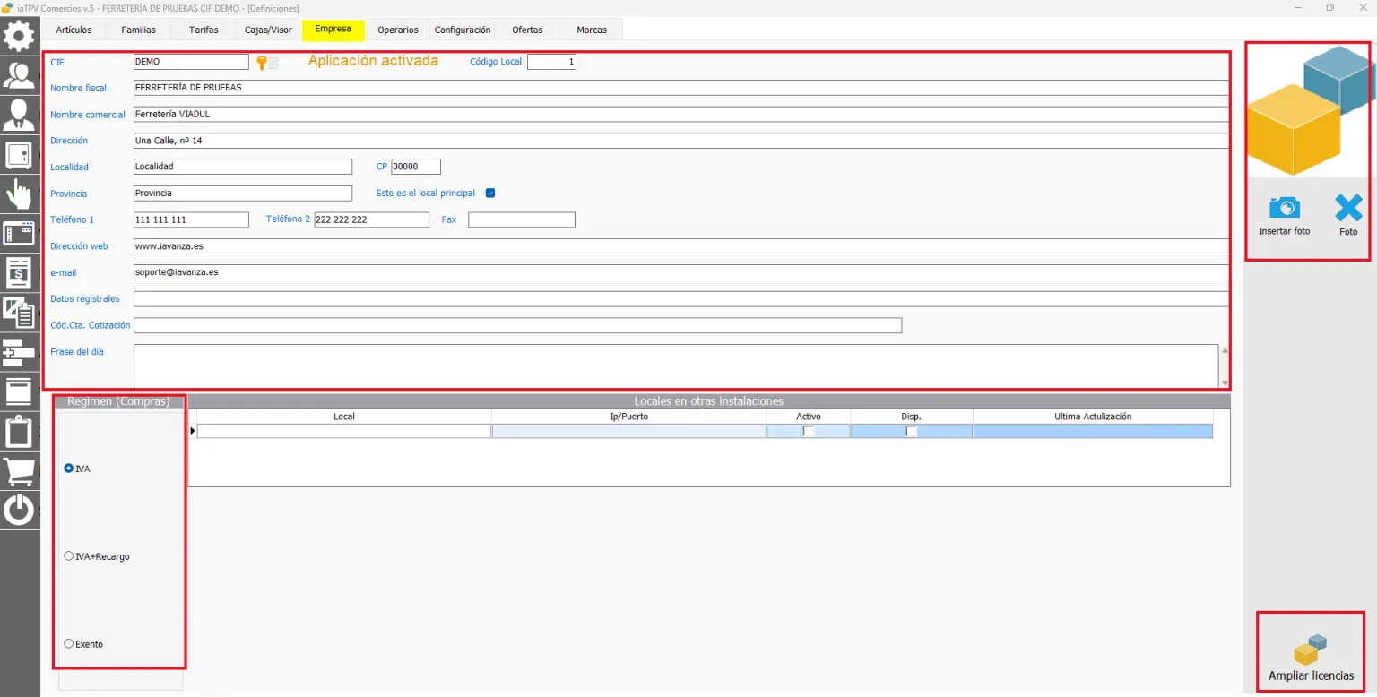Viewport: 1377px width, 697px height.
Task: Select the Exento radio option
Action: click(69, 644)
